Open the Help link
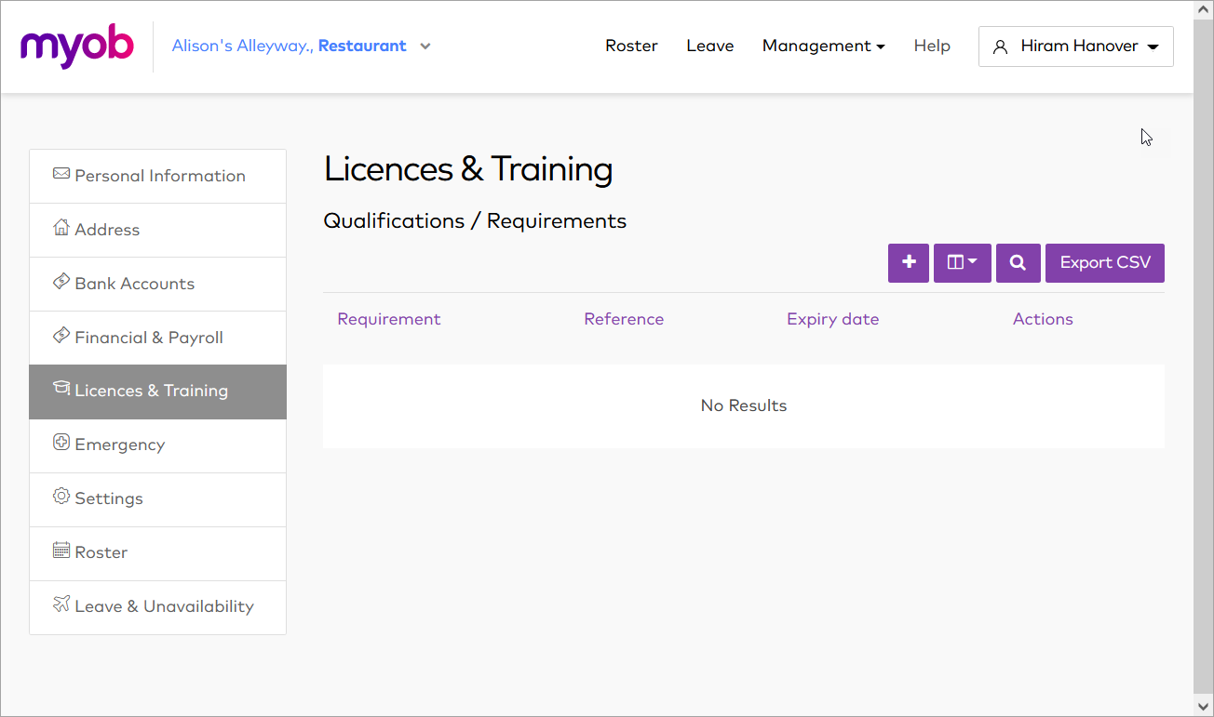The width and height of the screenshot is (1214, 717). point(931,46)
